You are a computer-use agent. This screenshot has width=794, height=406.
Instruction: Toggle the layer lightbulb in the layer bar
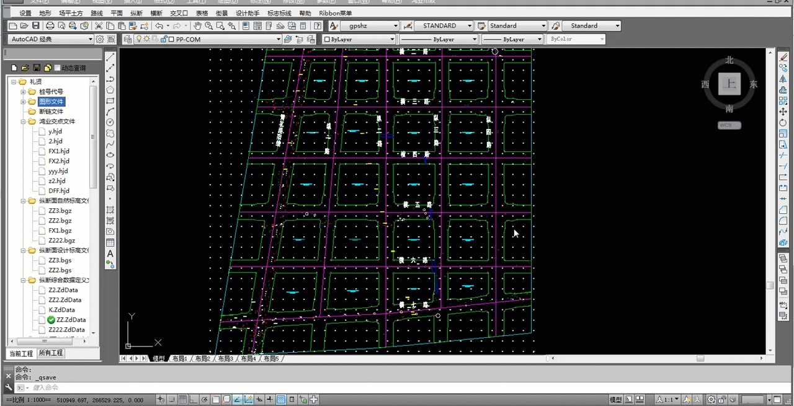pos(139,38)
